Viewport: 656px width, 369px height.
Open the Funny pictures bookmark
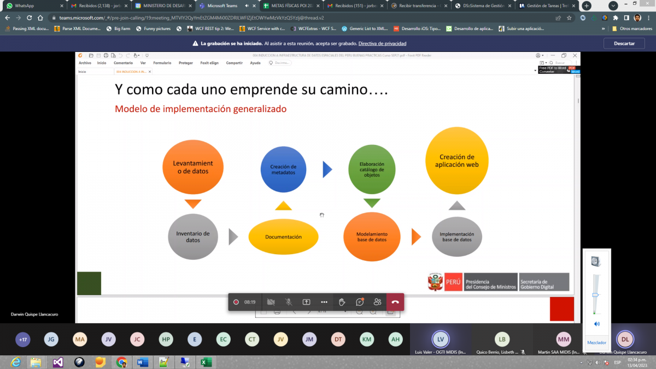(x=153, y=28)
